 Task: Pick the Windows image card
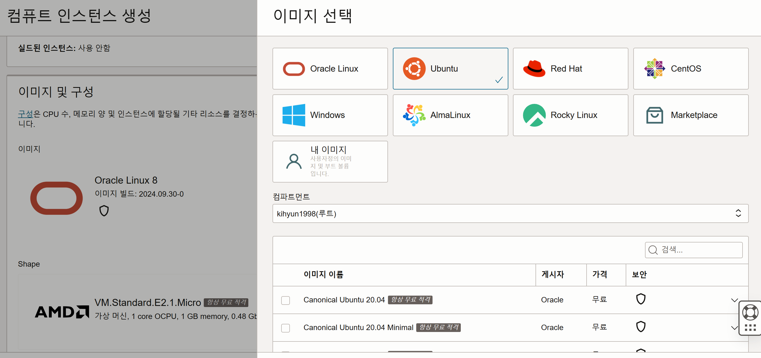[330, 115]
